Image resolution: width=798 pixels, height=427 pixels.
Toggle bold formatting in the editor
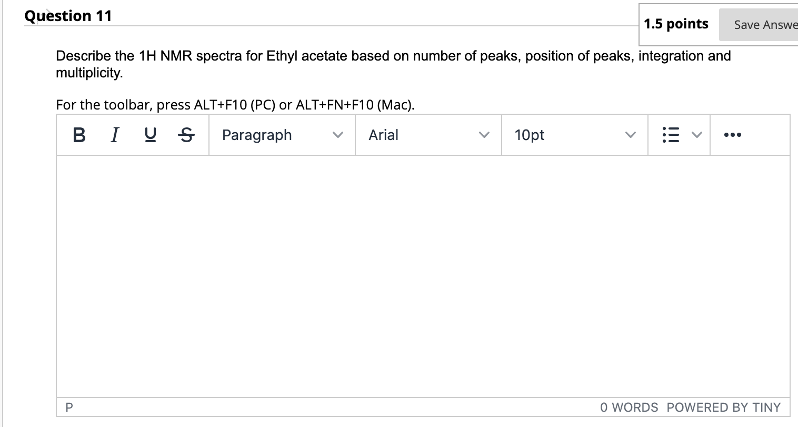[x=79, y=135]
